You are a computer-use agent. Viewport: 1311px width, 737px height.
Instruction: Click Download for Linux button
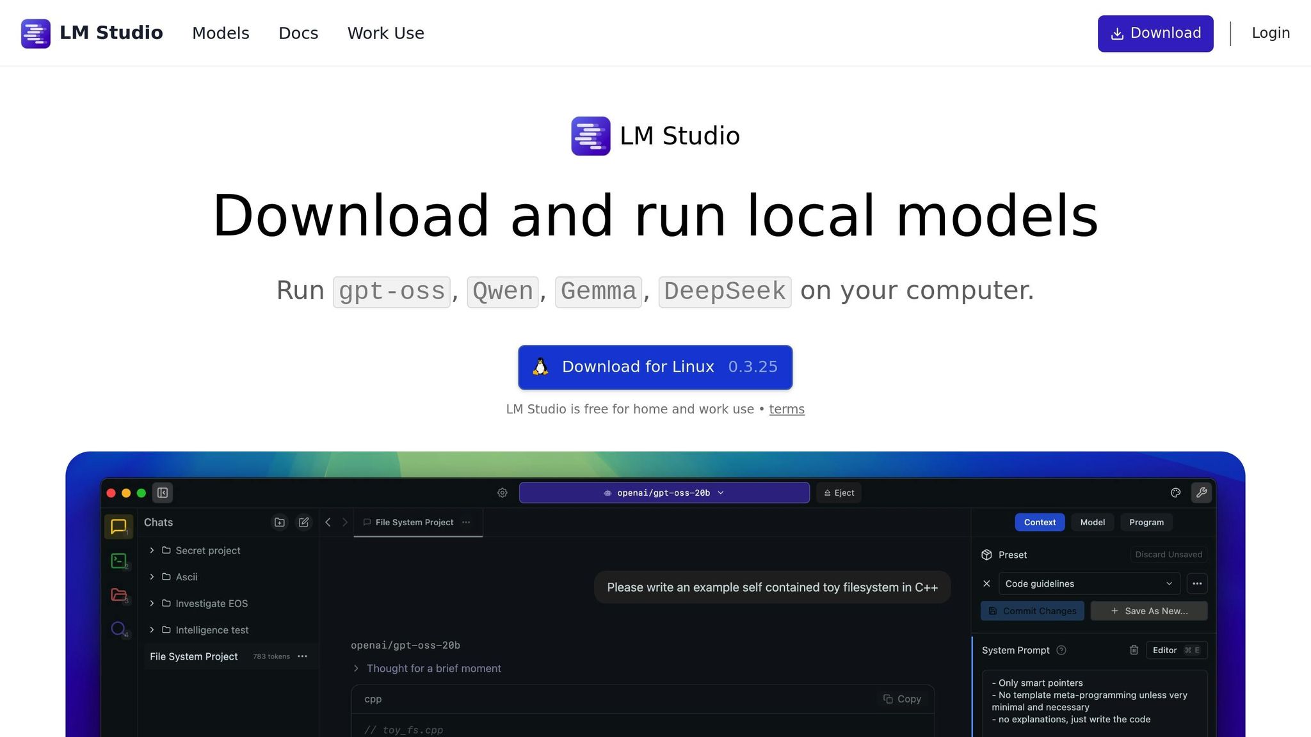point(655,367)
